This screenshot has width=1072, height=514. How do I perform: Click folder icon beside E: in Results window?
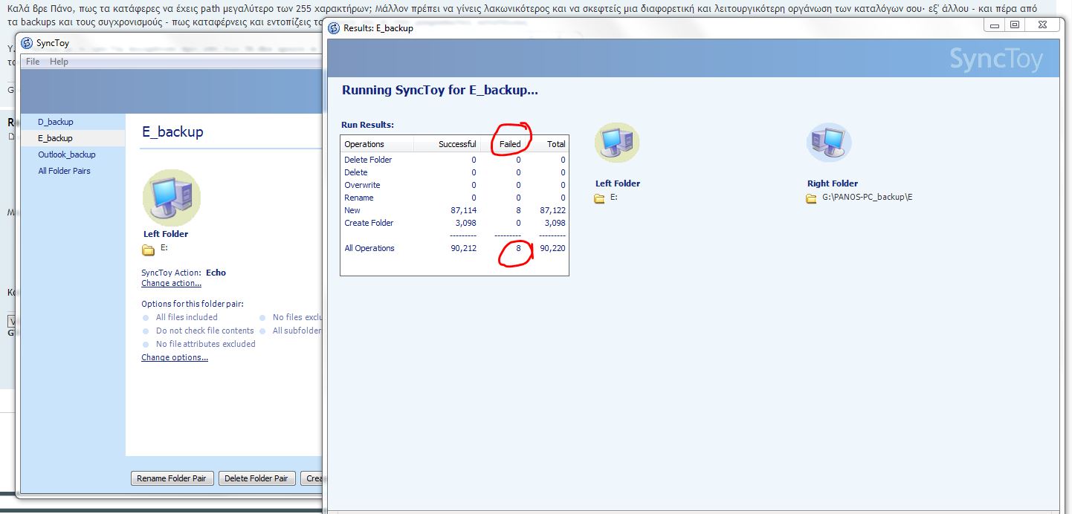[x=600, y=198]
